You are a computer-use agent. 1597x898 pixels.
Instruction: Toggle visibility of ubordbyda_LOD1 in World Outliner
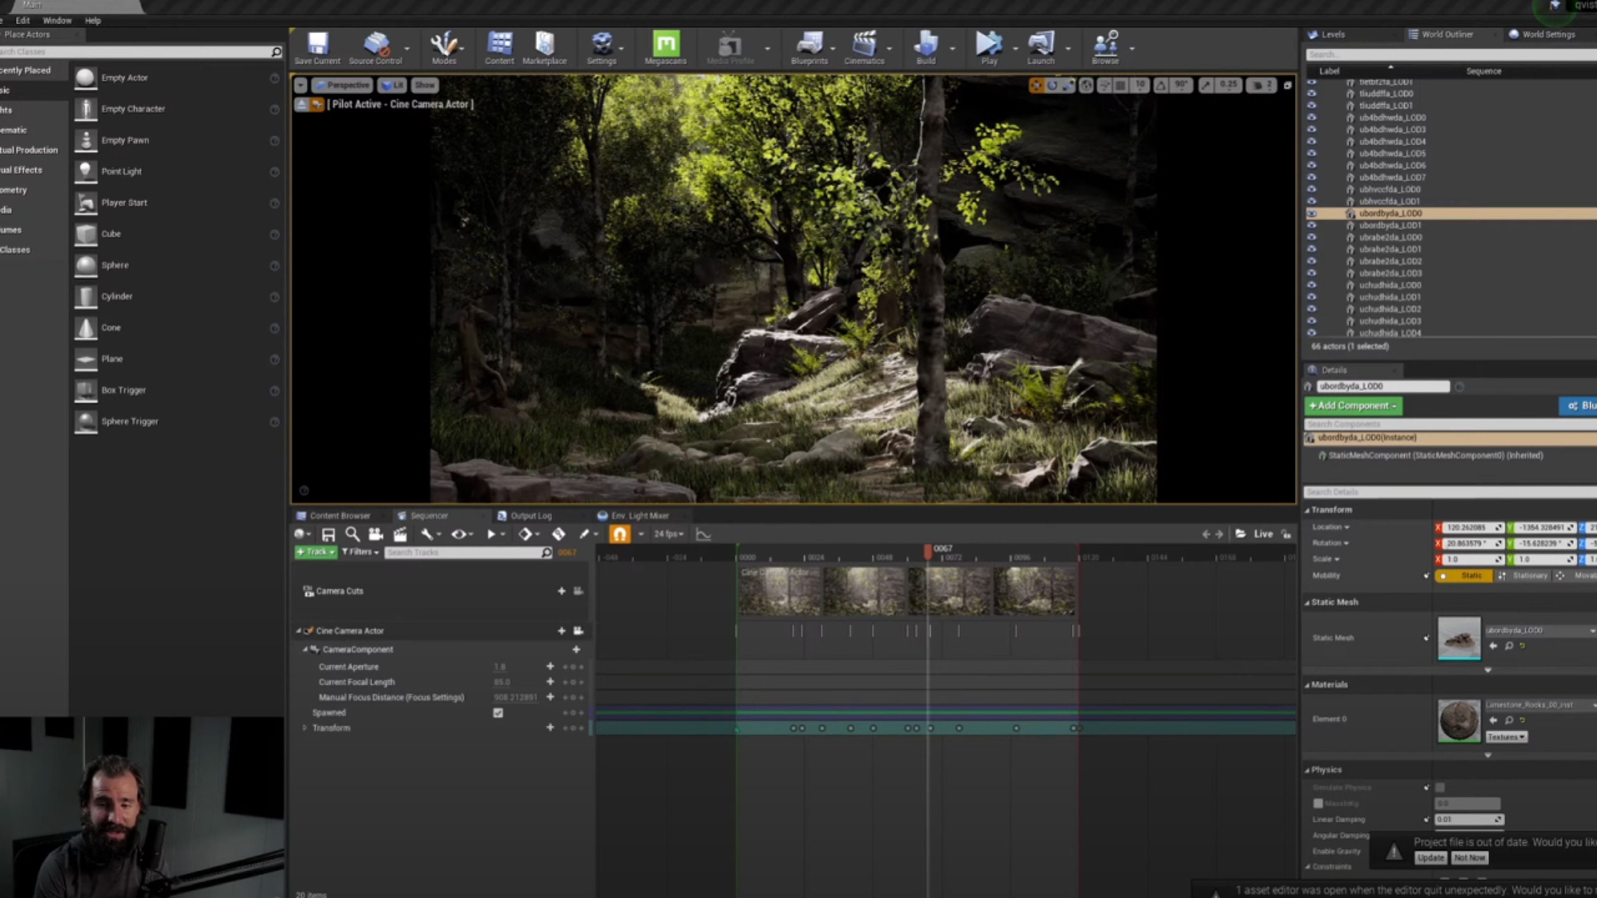click(x=1312, y=225)
